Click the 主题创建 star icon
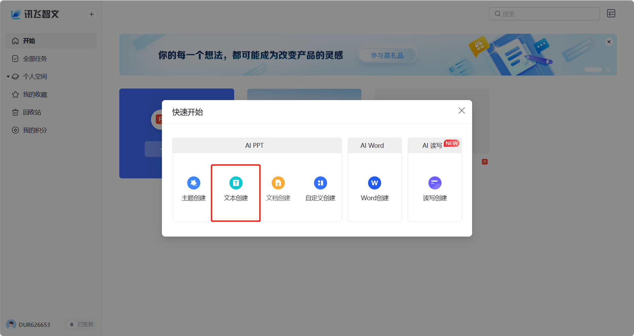 (x=194, y=183)
